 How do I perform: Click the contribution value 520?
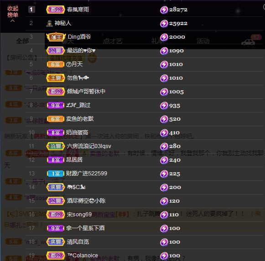[x=175, y=119]
